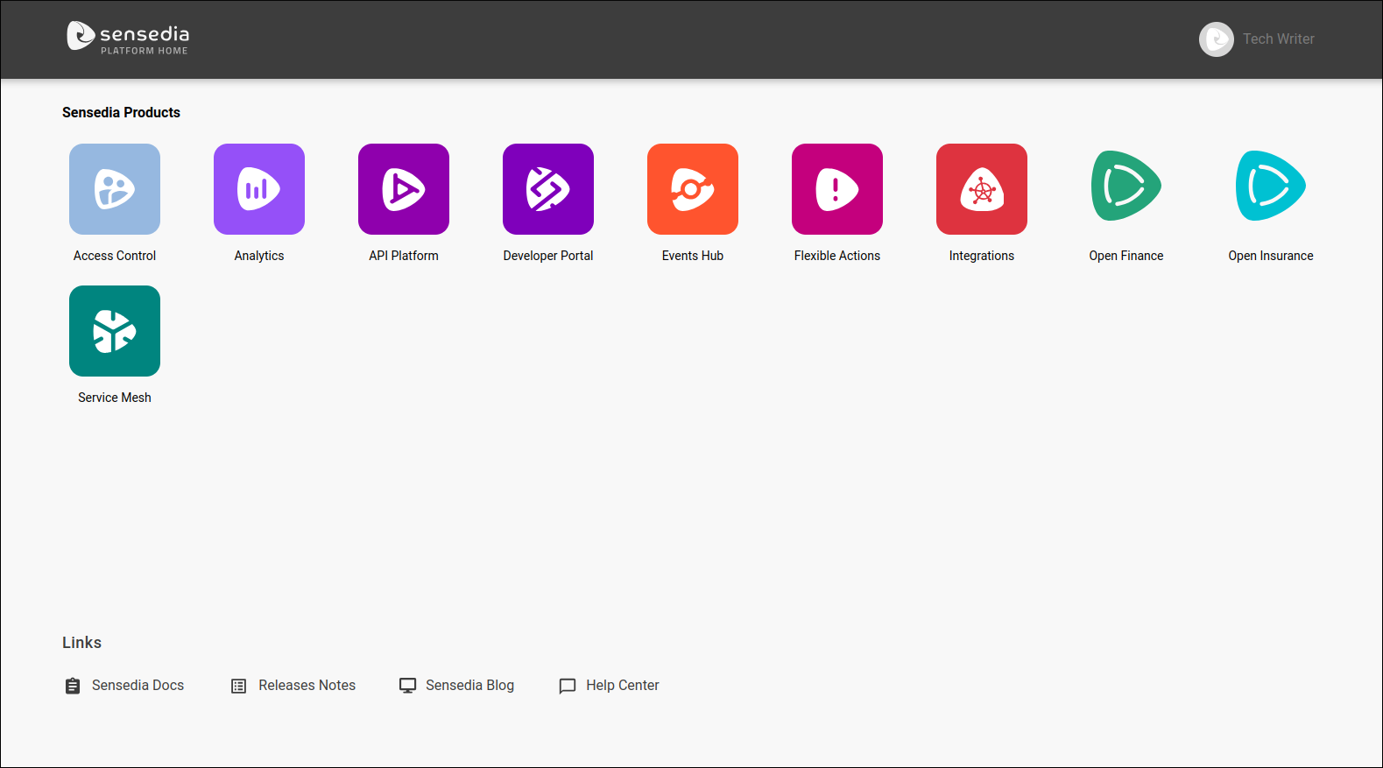This screenshot has height=768, width=1383.
Task: Open the Analytics product icon
Action: point(259,189)
